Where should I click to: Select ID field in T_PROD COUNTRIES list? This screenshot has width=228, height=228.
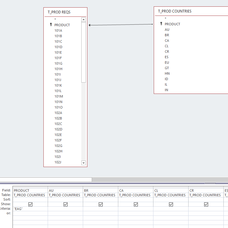point(166,79)
